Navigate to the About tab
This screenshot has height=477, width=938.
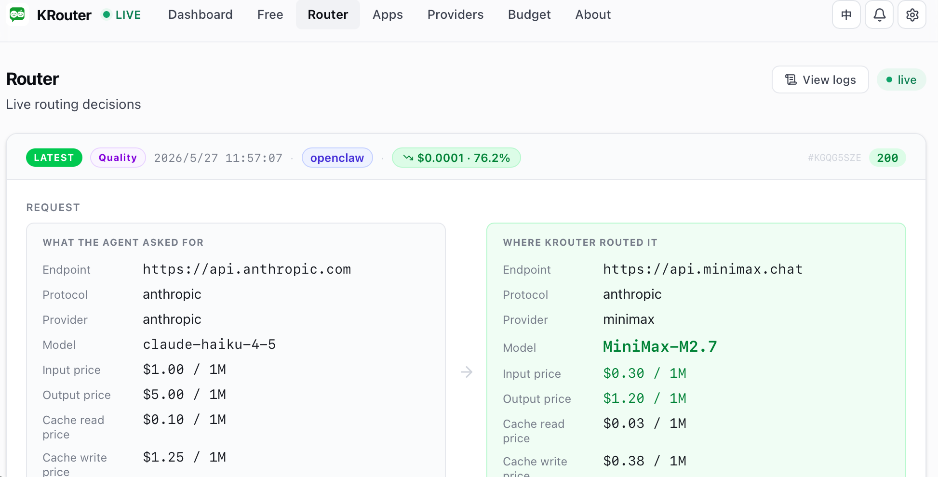593,14
